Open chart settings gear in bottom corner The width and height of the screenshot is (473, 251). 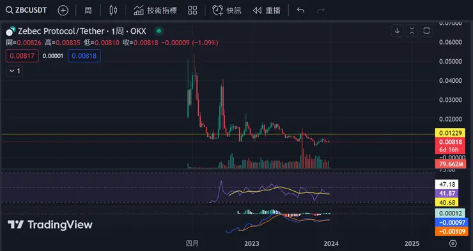point(453,243)
